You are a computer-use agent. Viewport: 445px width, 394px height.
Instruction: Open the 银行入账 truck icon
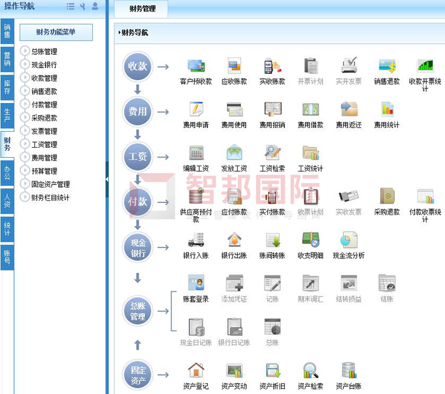195,240
